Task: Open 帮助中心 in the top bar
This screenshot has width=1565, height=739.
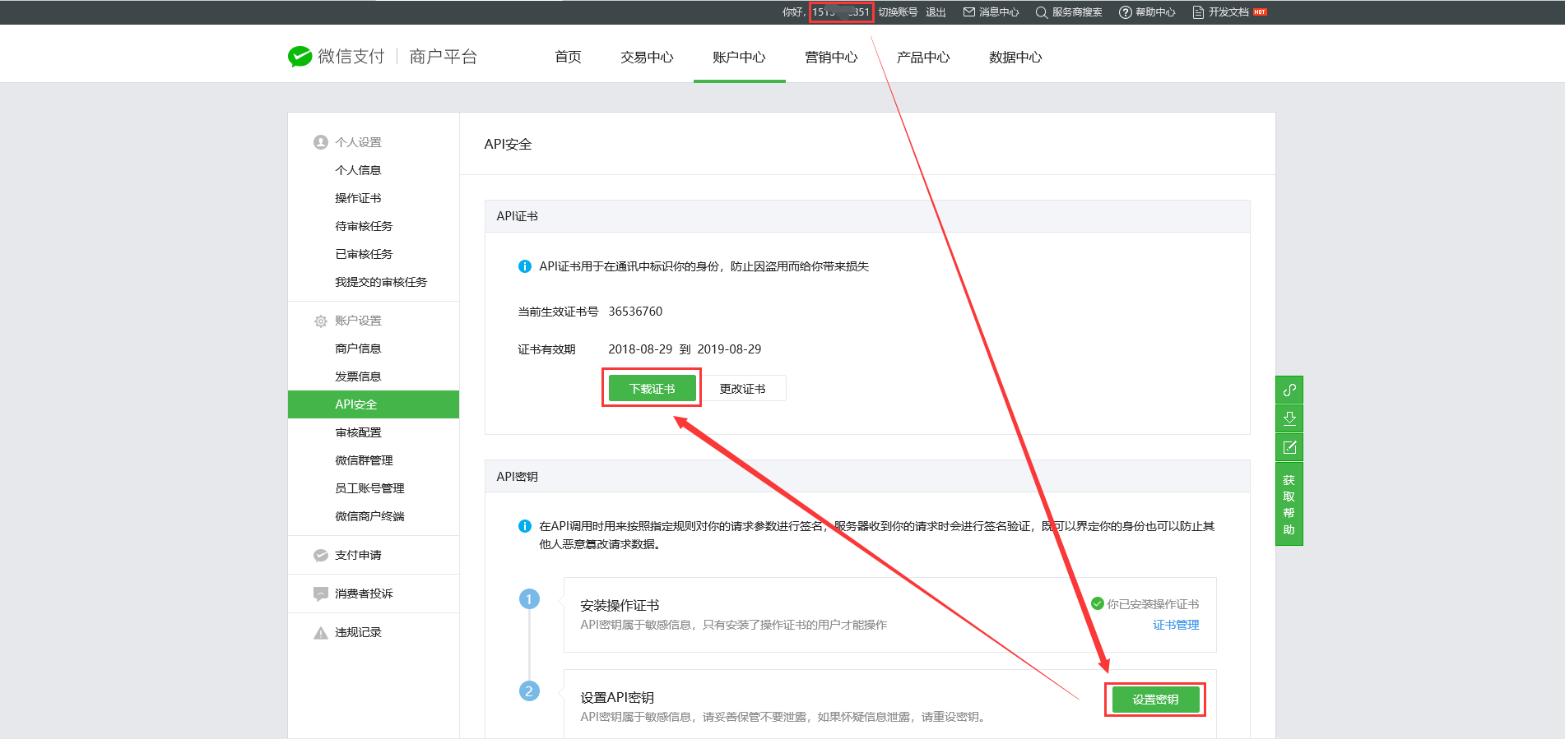Action: pos(1155,12)
